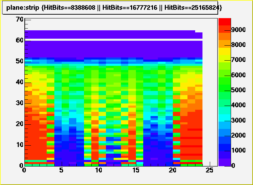The height and width of the screenshot is (185, 253).
Task: Click the y-axis label 20
Action: [x=20, y=124]
